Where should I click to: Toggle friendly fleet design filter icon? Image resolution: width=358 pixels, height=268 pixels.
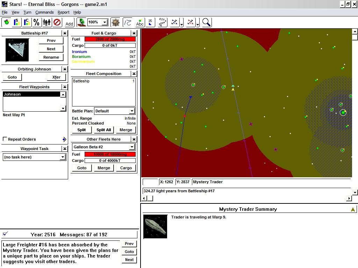pyautogui.click(x=175, y=22)
